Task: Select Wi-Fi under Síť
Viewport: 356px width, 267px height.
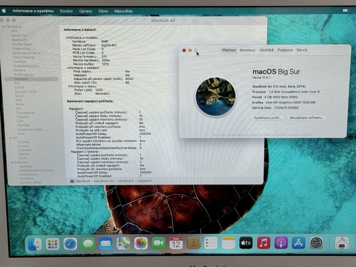Action: tap(23, 158)
